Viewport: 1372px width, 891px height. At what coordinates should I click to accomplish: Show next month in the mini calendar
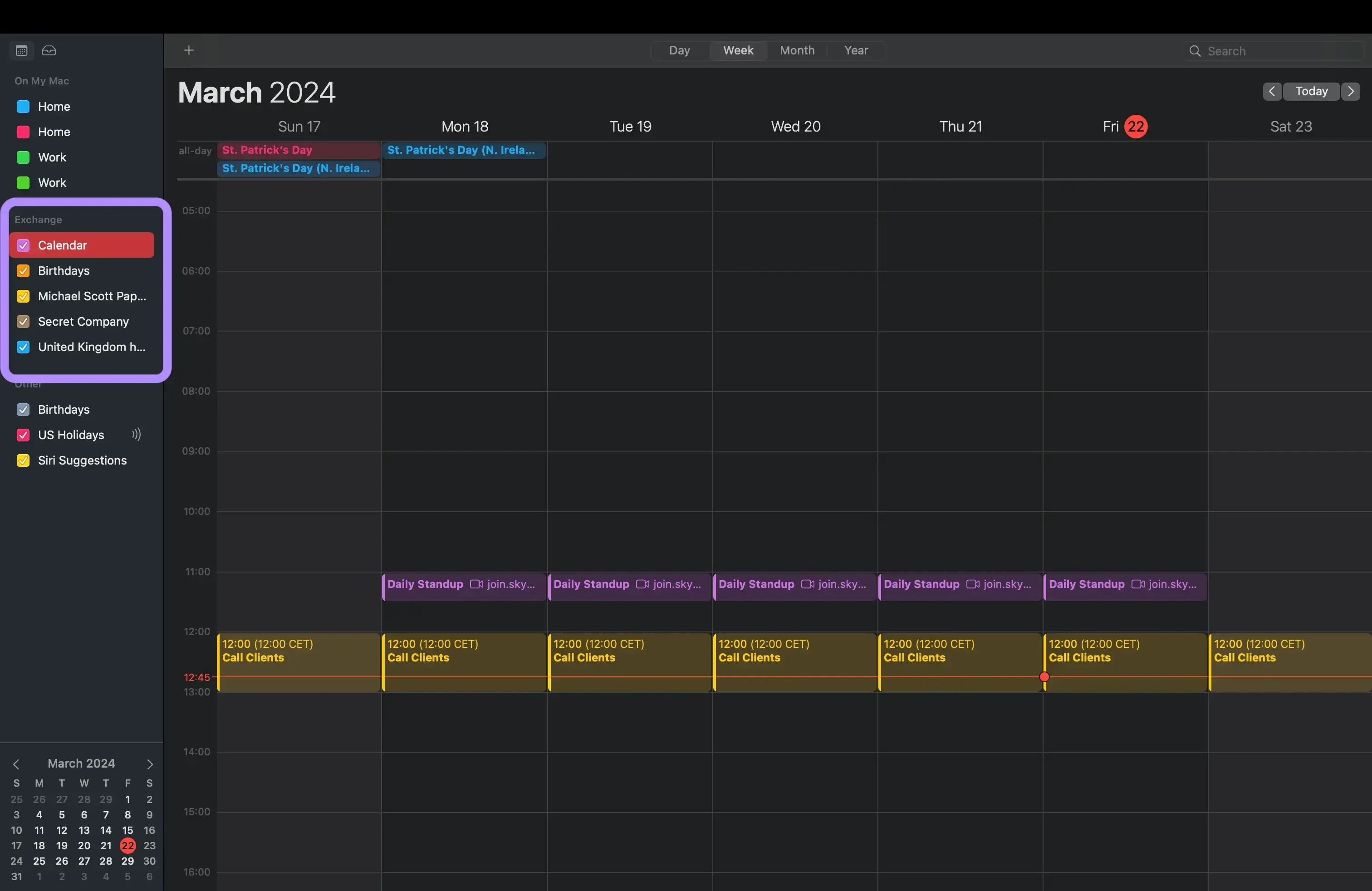point(150,764)
